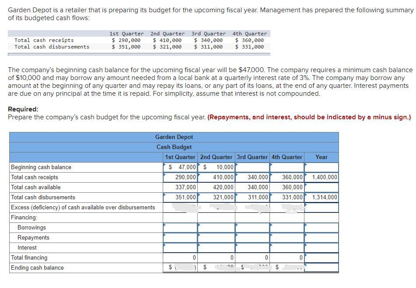Select 1st Quarter Excess (deficiency) cell
This screenshot has height=288, width=416.
tap(180, 208)
